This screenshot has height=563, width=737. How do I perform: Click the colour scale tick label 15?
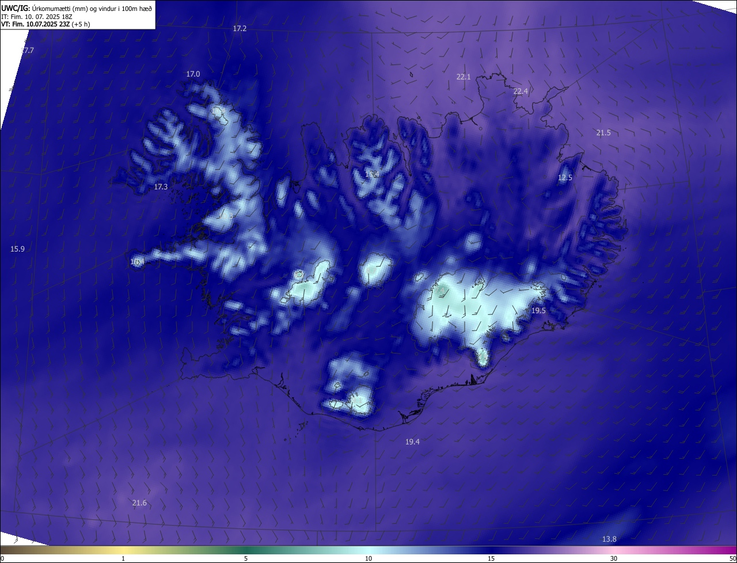tap(491, 558)
